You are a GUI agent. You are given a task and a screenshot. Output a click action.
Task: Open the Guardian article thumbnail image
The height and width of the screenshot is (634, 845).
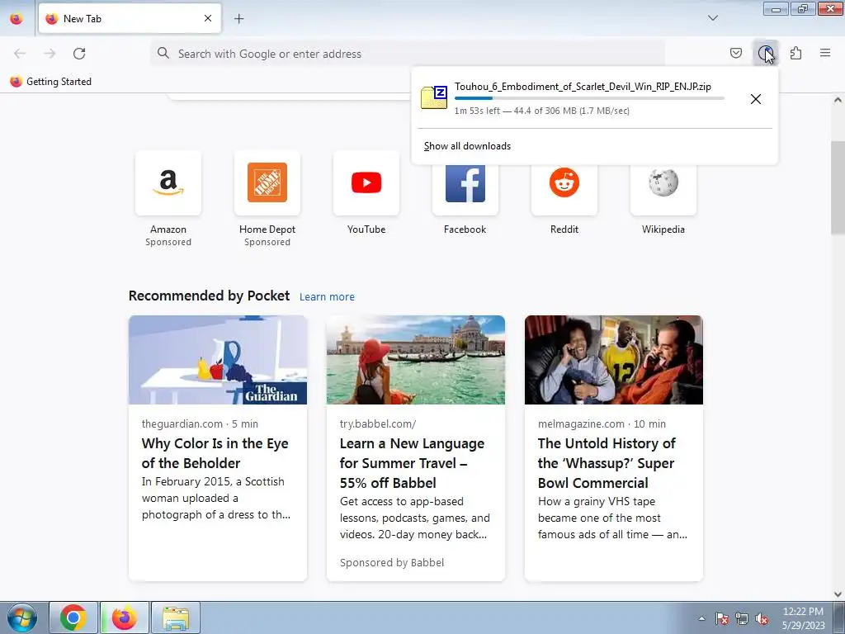coord(218,360)
